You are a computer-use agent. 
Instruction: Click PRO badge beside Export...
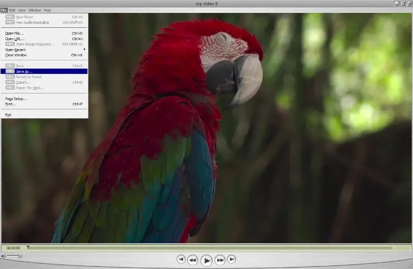pos(10,82)
